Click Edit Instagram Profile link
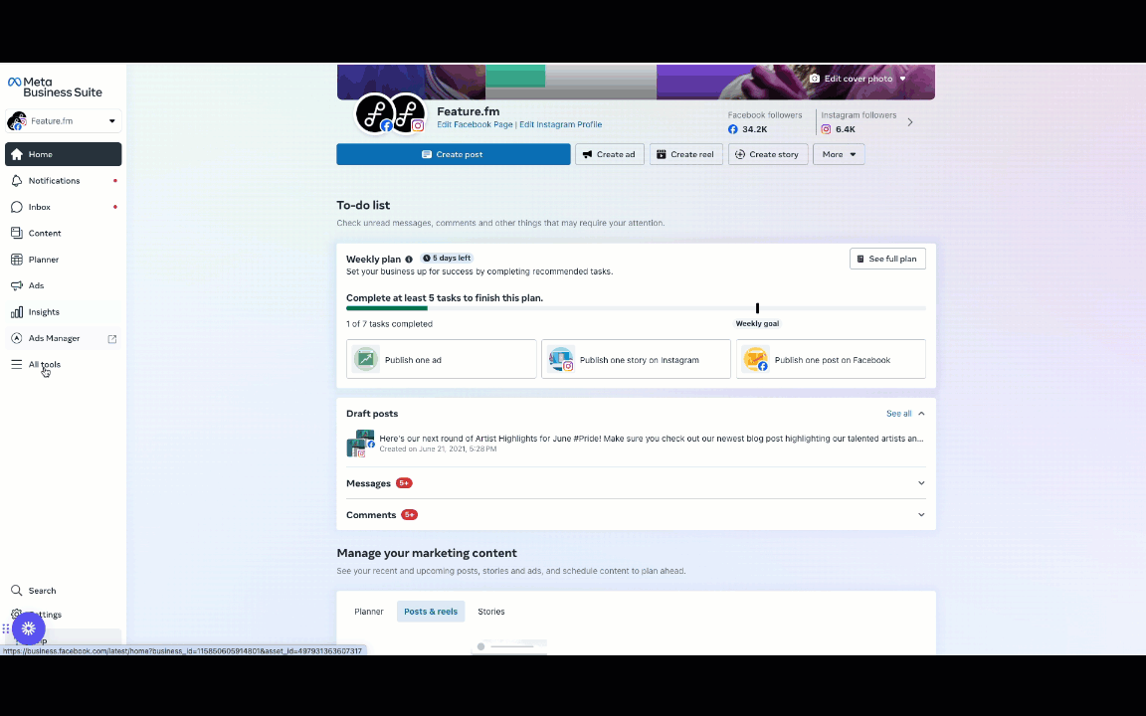This screenshot has height=716, width=1146. (561, 124)
